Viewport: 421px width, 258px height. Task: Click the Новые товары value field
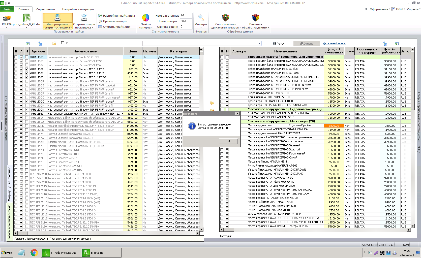tap(186, 21)
